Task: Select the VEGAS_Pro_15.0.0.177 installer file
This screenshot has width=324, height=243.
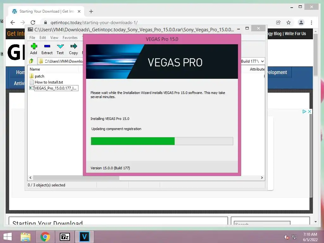Action: click(54, 88)
